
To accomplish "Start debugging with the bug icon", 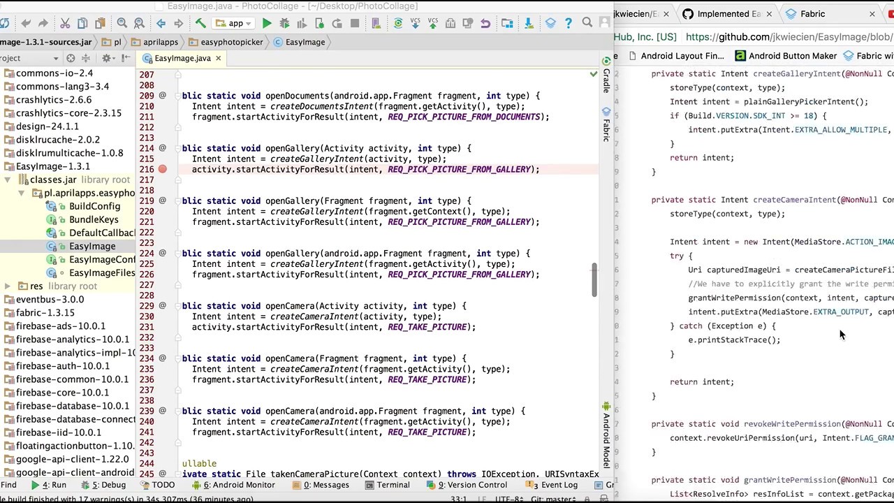I will [284, 23].
